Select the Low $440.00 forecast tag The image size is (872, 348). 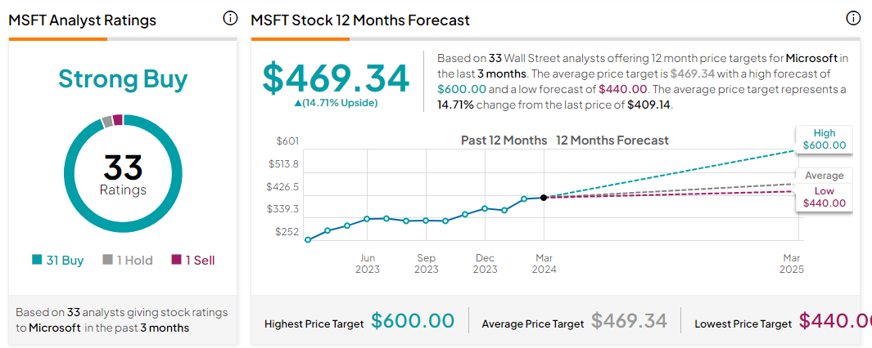pyautogui.click(x=824, y=197)
